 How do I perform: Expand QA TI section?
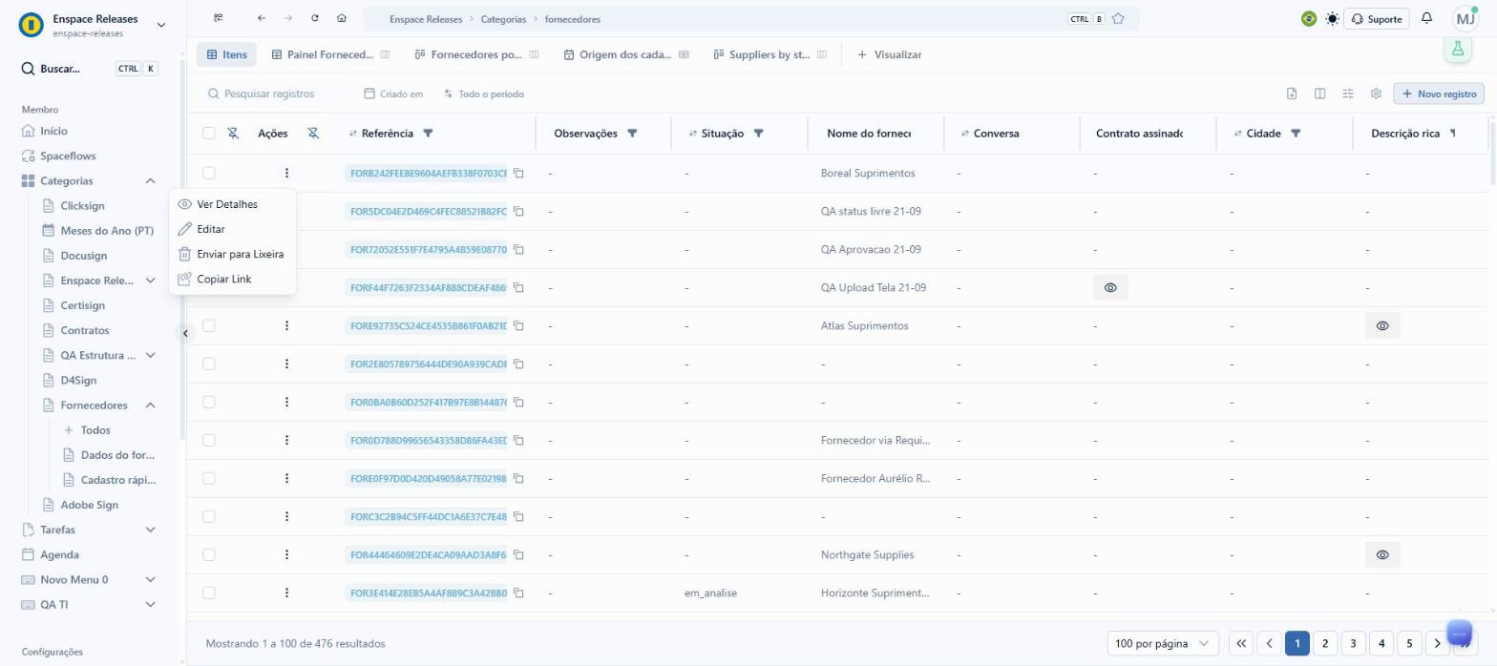coord(150,604)
